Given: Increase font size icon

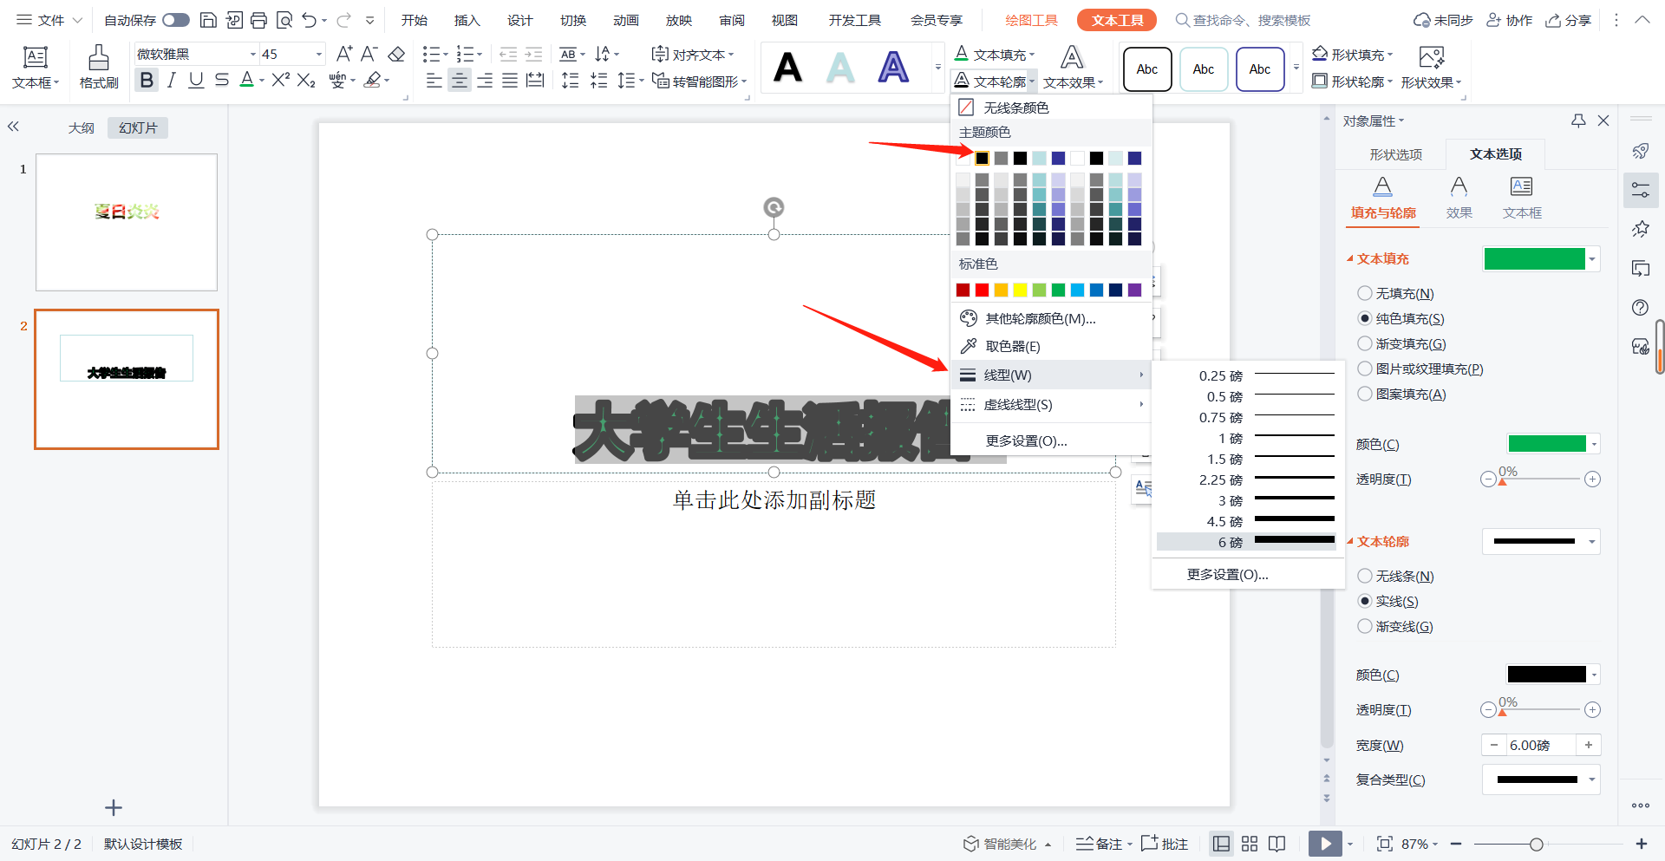Looking at the screenshot, I should (x=344, y=55).
